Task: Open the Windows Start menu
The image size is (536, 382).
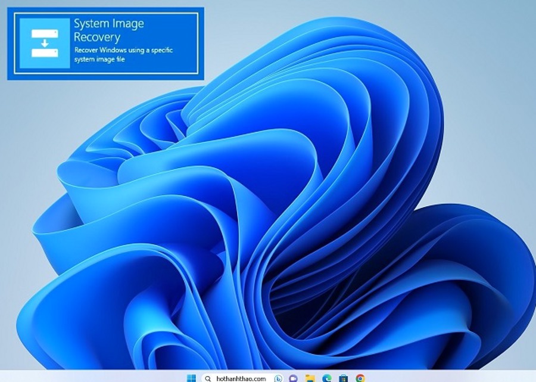Action: click(192, 378)
